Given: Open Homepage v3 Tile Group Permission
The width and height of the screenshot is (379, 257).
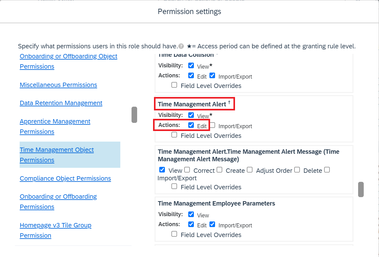Looking at the screenshot, I should click(x=55, y=230).
